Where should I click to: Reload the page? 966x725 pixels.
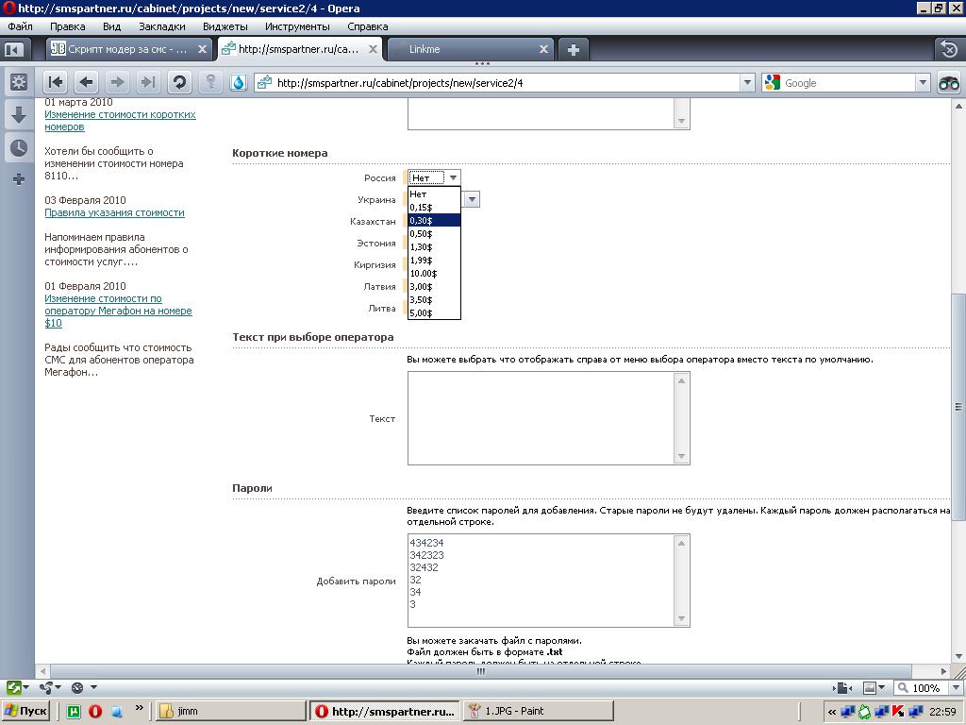179,82
